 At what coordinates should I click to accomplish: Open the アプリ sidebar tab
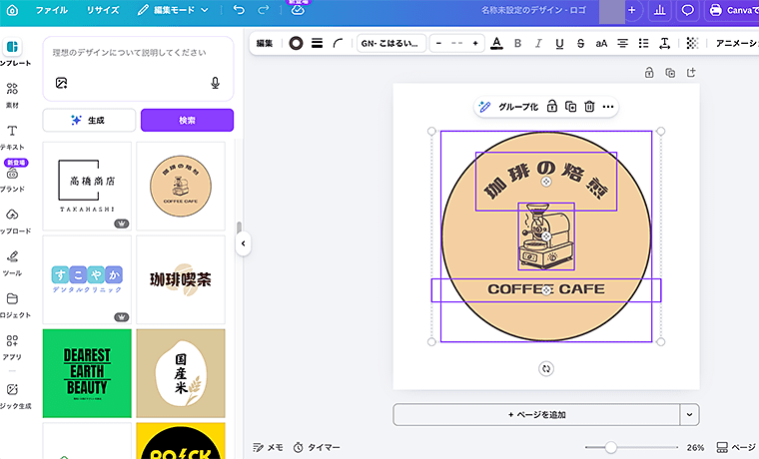pos(12,347)
